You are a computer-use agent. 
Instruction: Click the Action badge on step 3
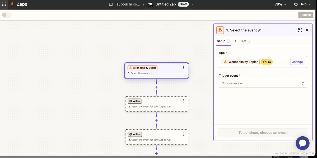(x=135, y=134)
